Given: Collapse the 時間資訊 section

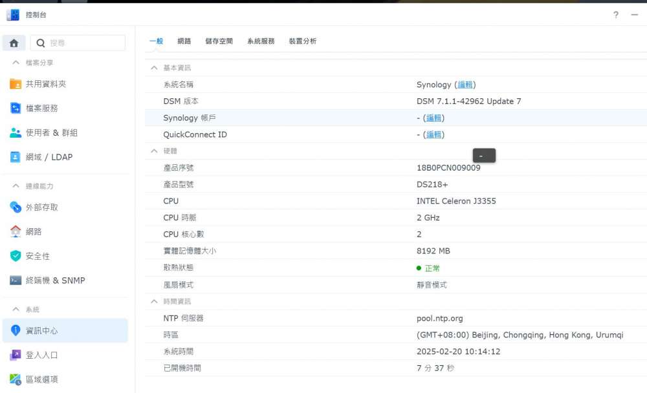Looking at the screenshot, I should coord(154,301).
